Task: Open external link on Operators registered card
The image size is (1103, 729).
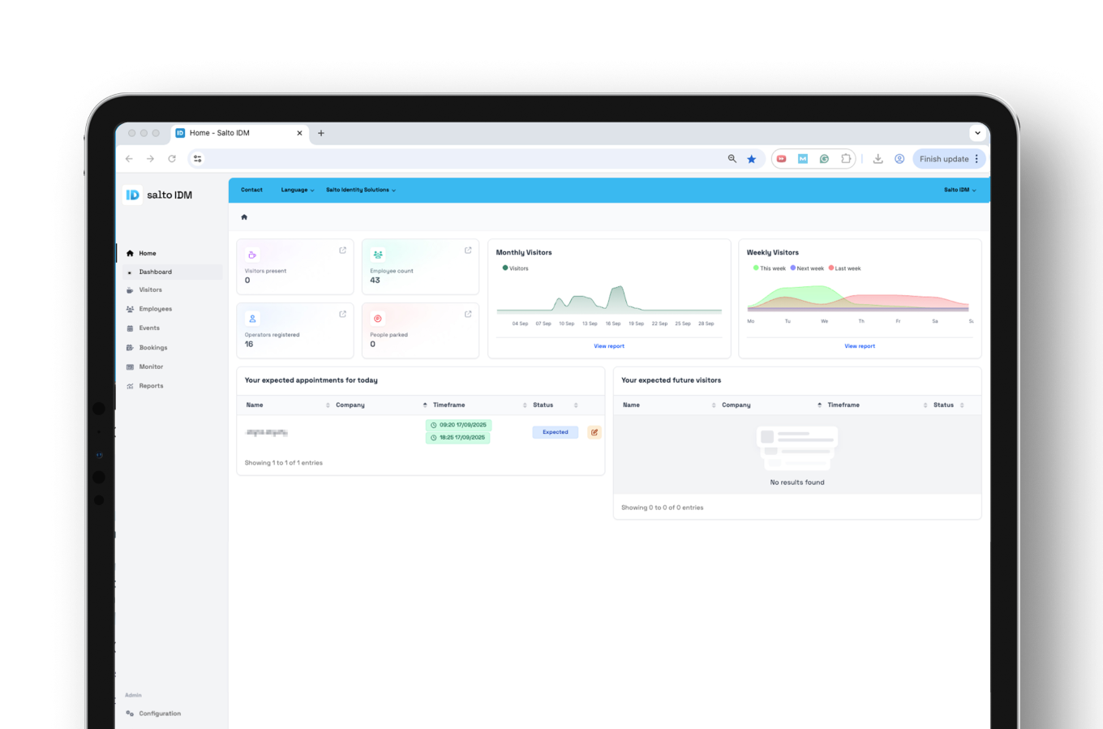Action: coord(342,314)
